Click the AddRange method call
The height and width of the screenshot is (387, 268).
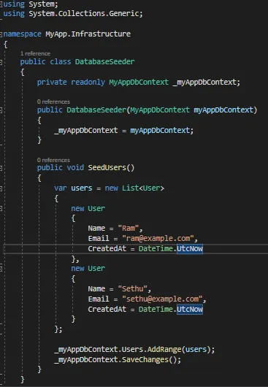(164, 350)
